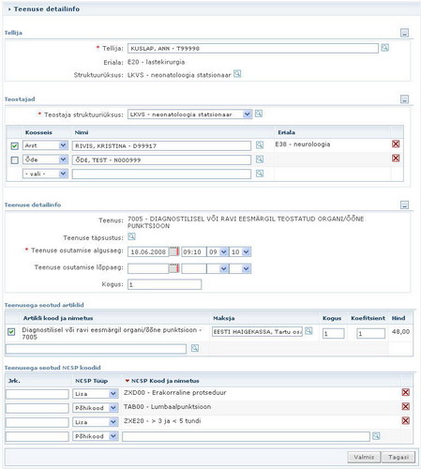The height and width of the screenshot is (469, 421).
Task: Toggle checkbox for Arst RIVIS, KRISTINA row
Action: 14,146
